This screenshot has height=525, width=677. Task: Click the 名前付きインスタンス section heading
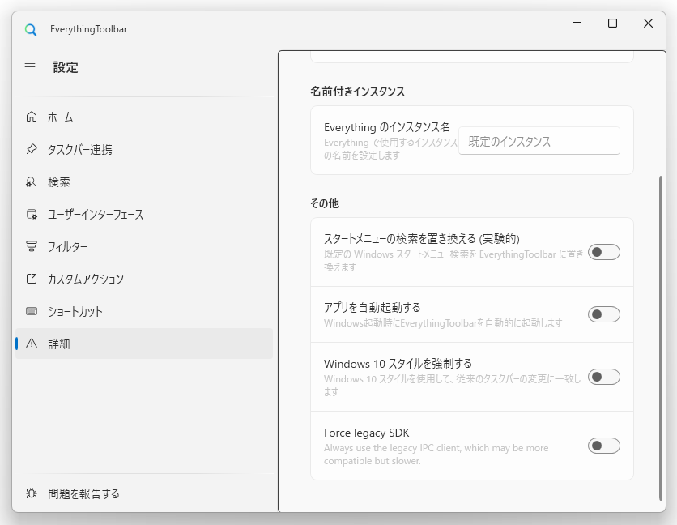(357, 92)
